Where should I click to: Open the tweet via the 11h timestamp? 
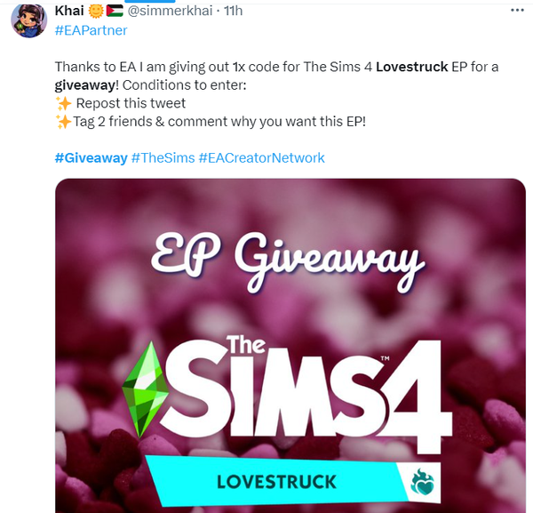pos(233,11)
